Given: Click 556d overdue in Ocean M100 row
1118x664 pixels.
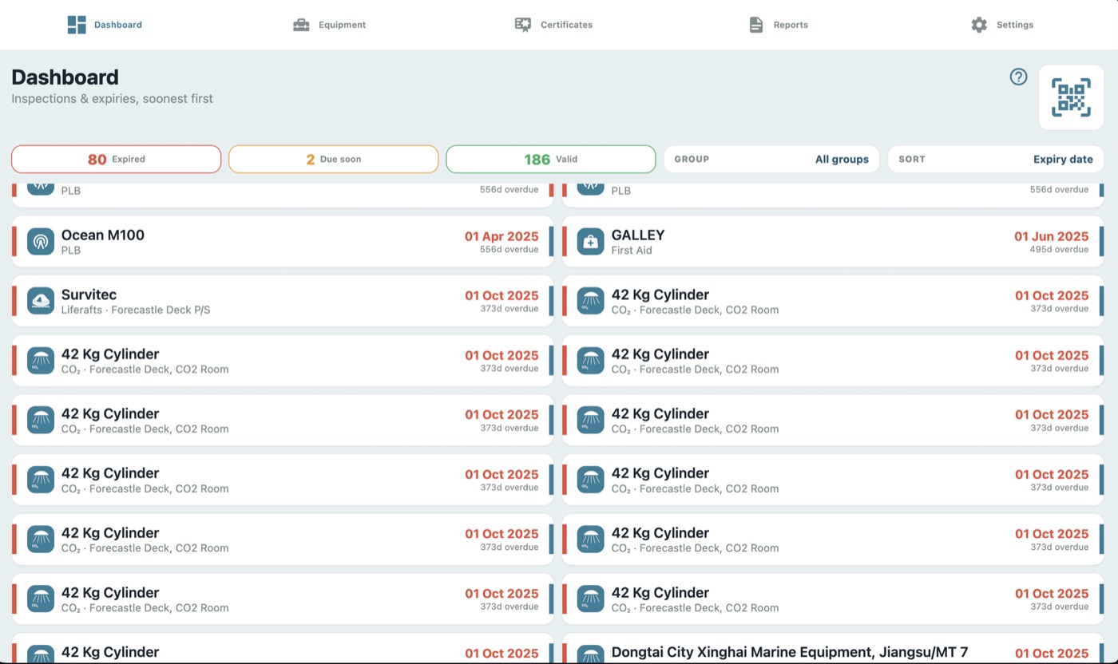Looking at the screenshot, I should 509,250.
